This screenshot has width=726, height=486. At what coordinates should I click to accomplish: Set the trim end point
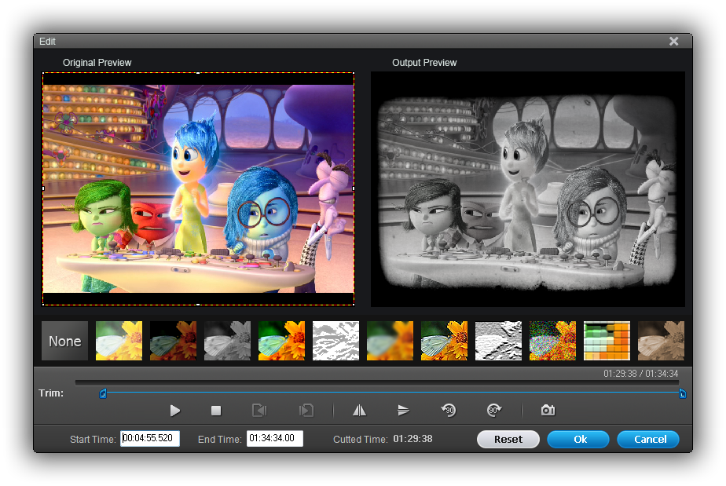coord(306,410)
